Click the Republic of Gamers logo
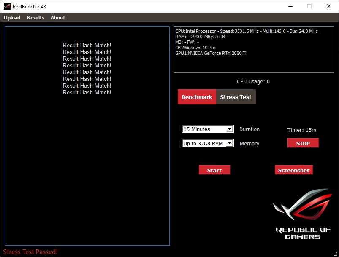Image resolution: width=339 pixels, height=257 pixels. tap(303, 215)
